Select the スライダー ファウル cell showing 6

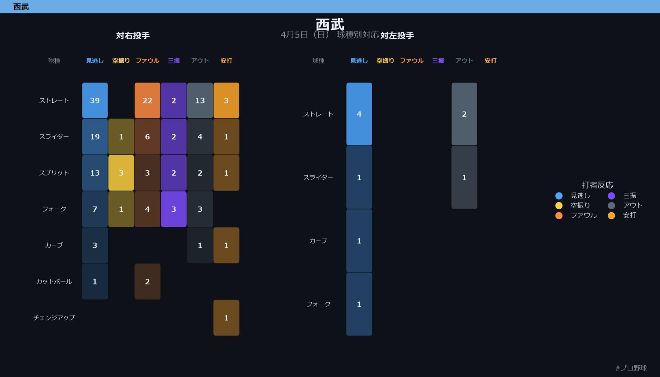147,136
